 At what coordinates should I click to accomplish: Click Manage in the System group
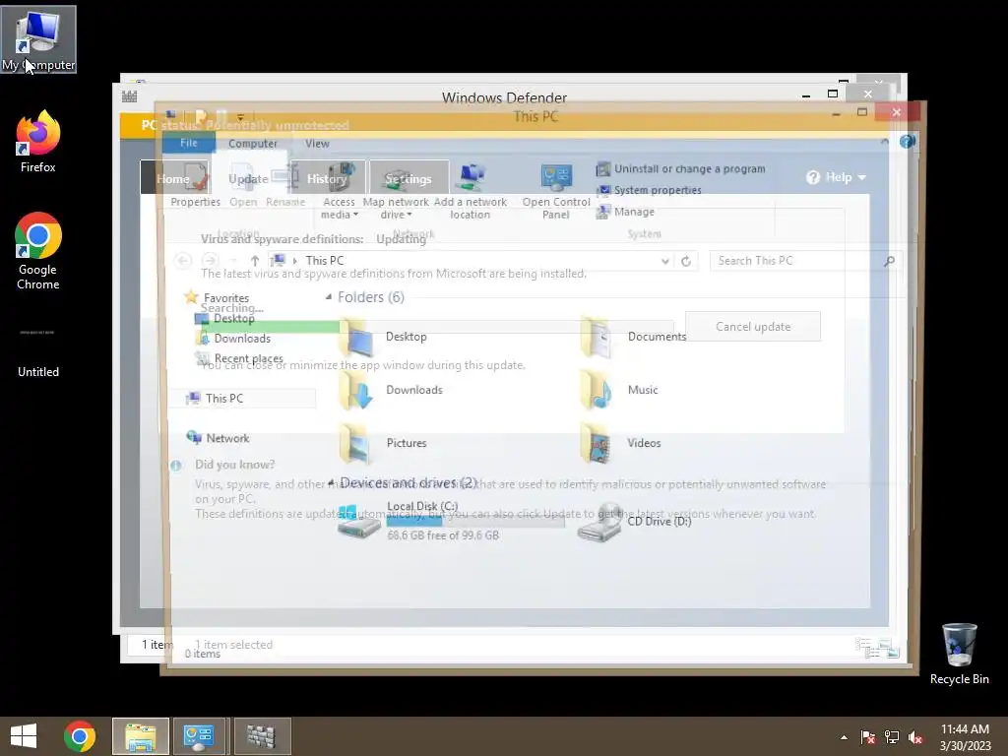point(625,212)
